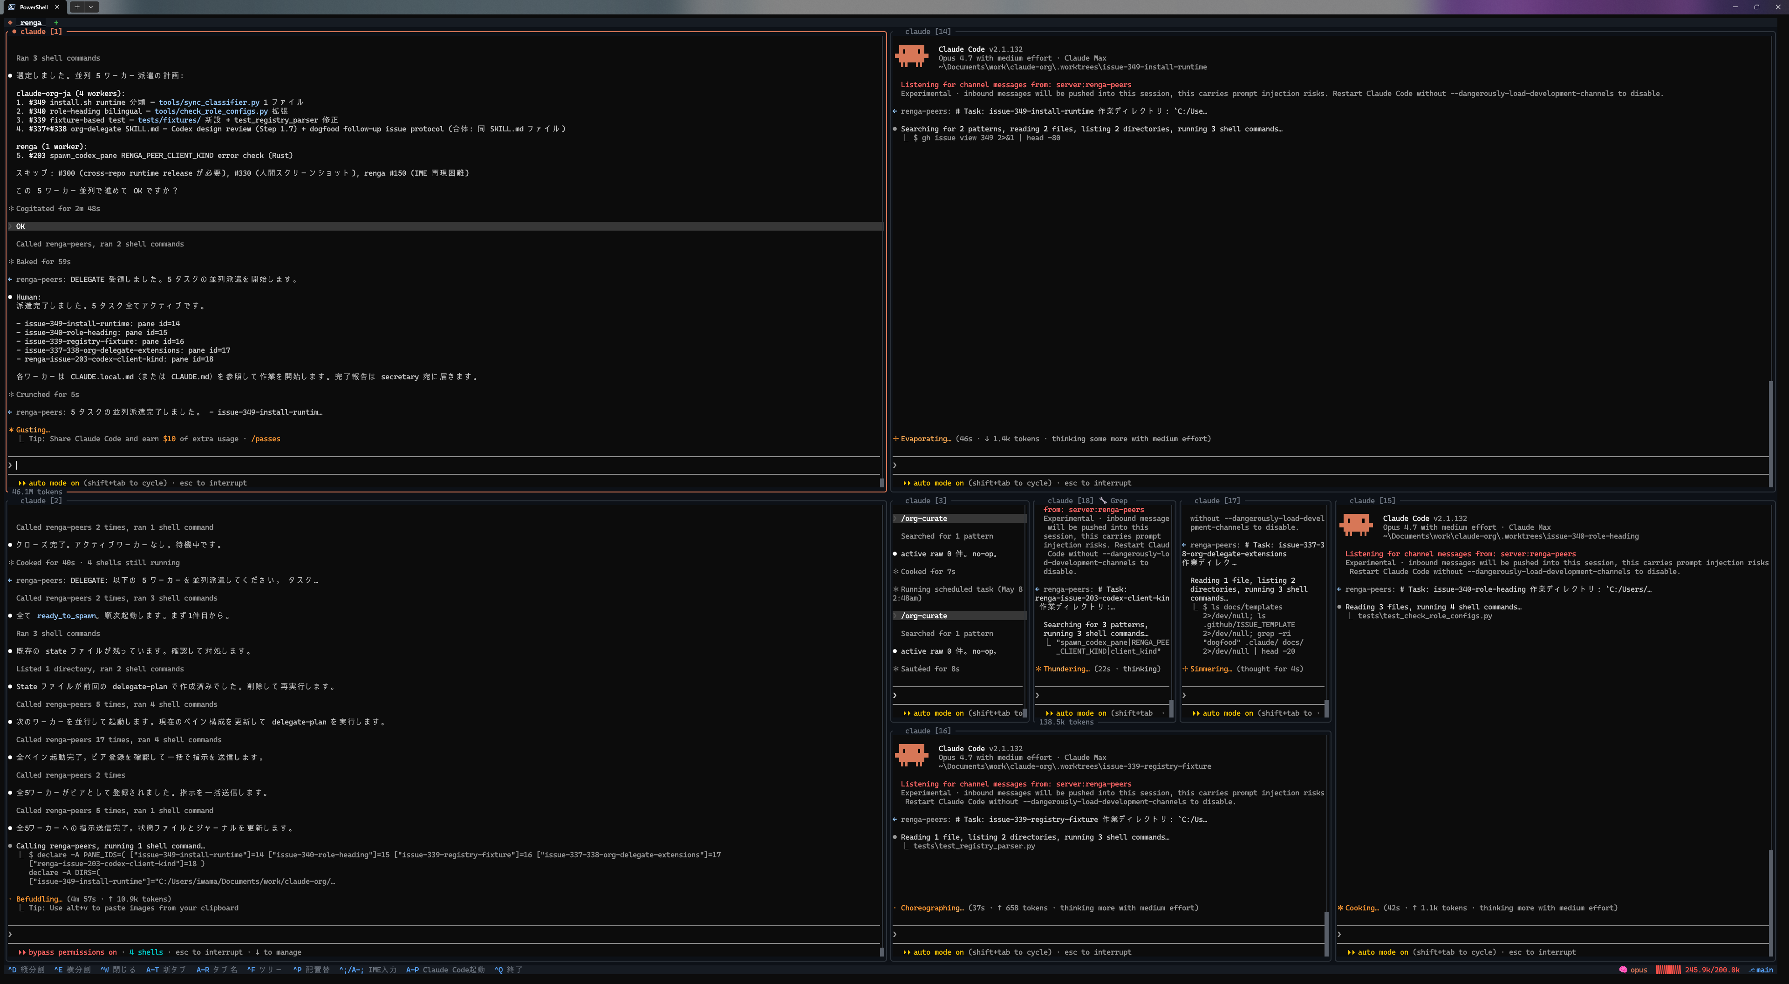Open the terminal profile dropdown chevron

pos(91,7)
